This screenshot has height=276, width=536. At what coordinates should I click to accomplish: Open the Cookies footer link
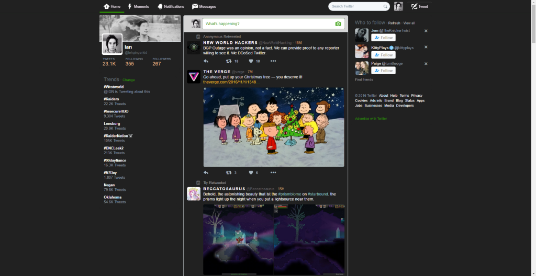point(361,101)
